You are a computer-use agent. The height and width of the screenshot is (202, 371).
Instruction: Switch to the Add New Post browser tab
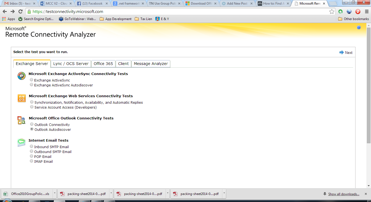pos(237,4)
